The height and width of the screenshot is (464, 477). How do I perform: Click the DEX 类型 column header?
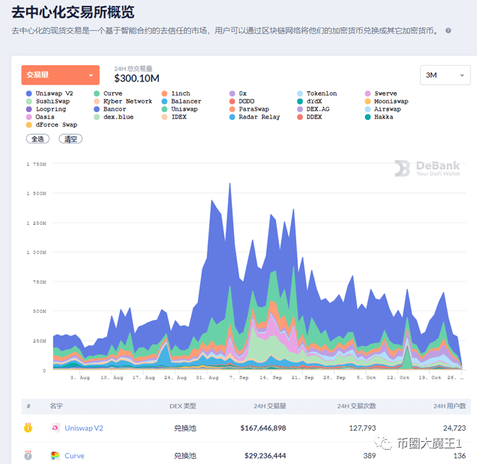(183, 406)
